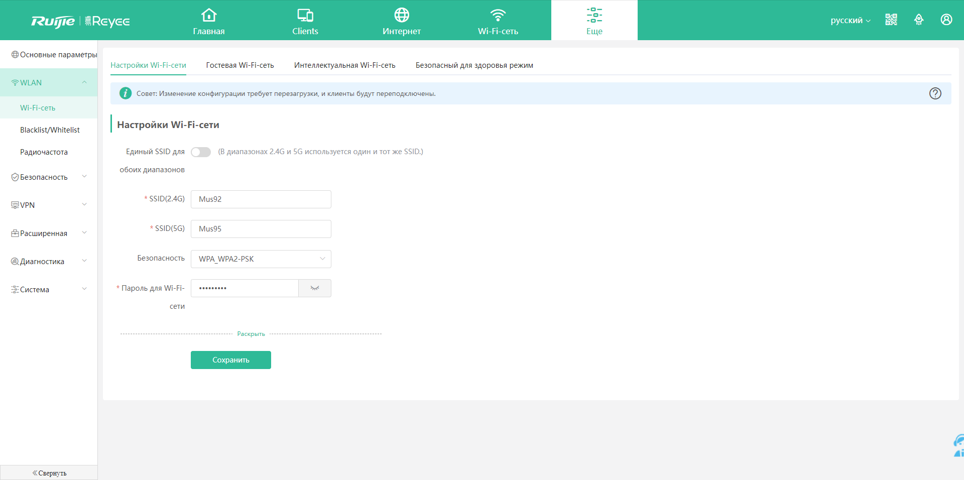
Task: Click the info icon in tip banner
Action: click(126, 93)
